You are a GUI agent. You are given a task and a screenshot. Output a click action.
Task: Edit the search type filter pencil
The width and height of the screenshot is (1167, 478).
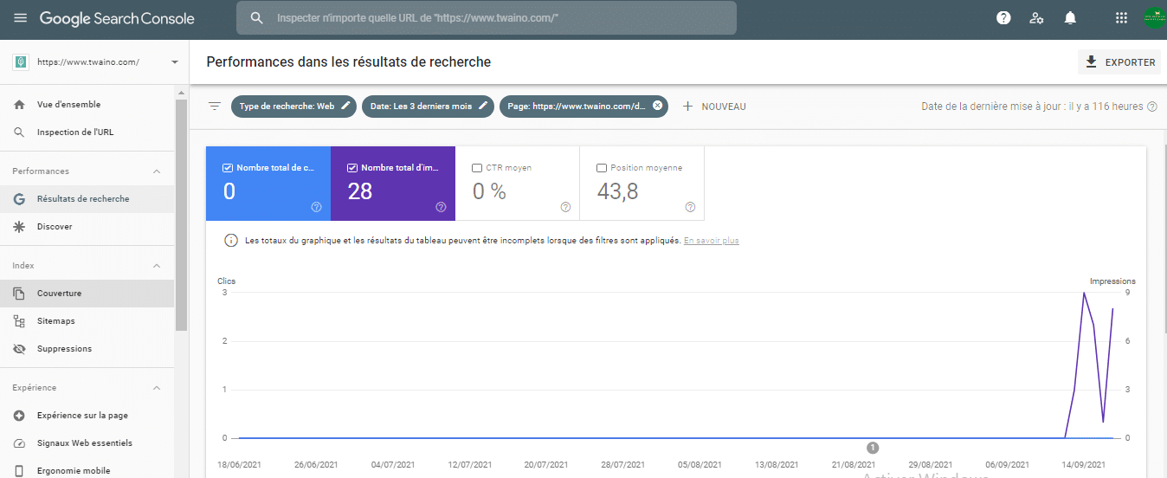click(345, 106)
